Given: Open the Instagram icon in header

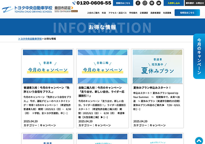Looking at the screenshot, I should click(145, 3).
